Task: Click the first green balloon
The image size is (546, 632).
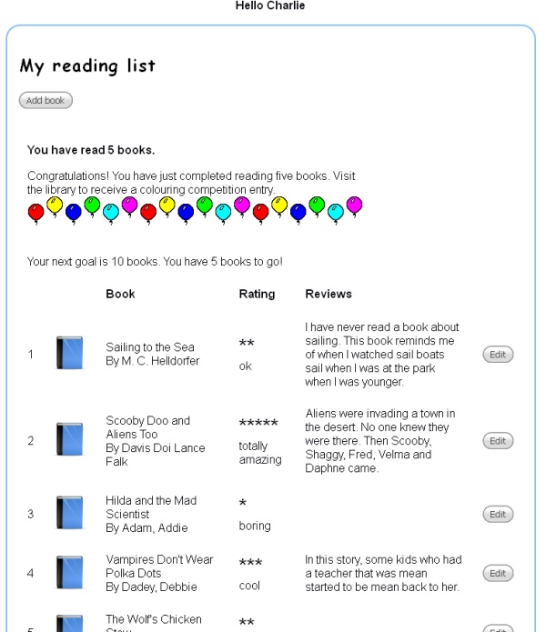Action: tap(92, 206)
